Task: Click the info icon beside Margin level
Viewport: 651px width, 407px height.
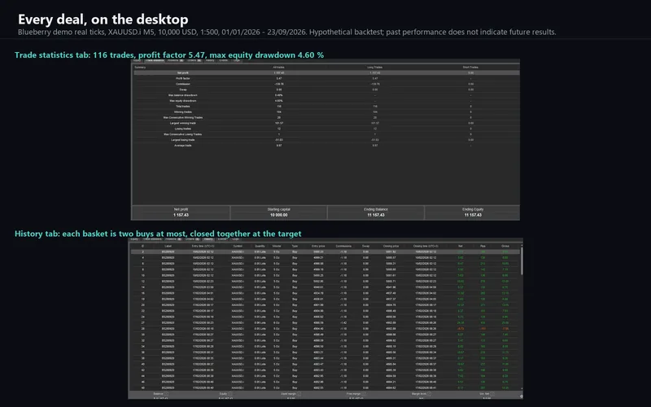Action: click(429, 394)
